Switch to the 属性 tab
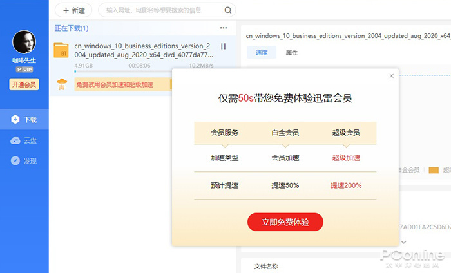The height and width of the screenshot is (273, 451). coord(292,53)
